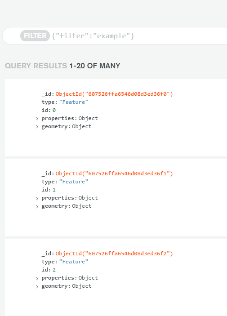The height and width of the screenshot is (316, 227).
Task: Click the "Feature" type value in the third document
Action: point(74,262)
